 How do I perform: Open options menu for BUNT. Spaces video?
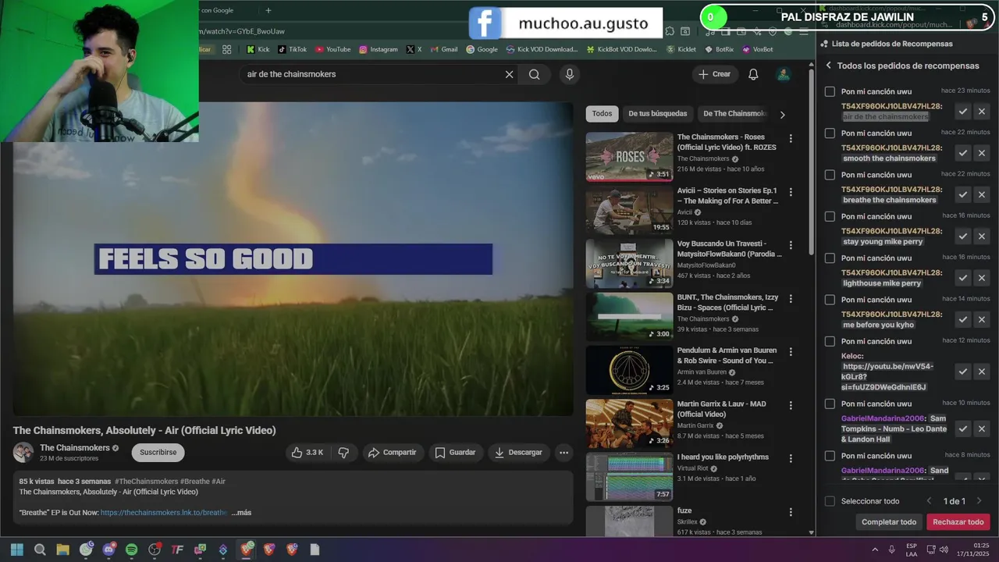tap(791, 298)
